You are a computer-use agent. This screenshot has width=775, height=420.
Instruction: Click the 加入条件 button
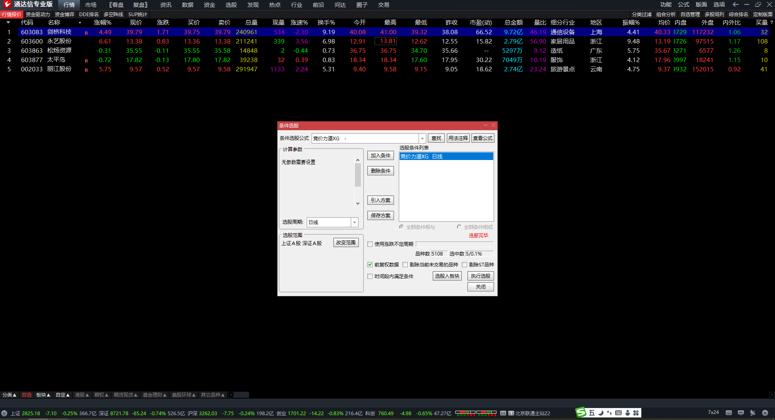(x=381, y=156)
